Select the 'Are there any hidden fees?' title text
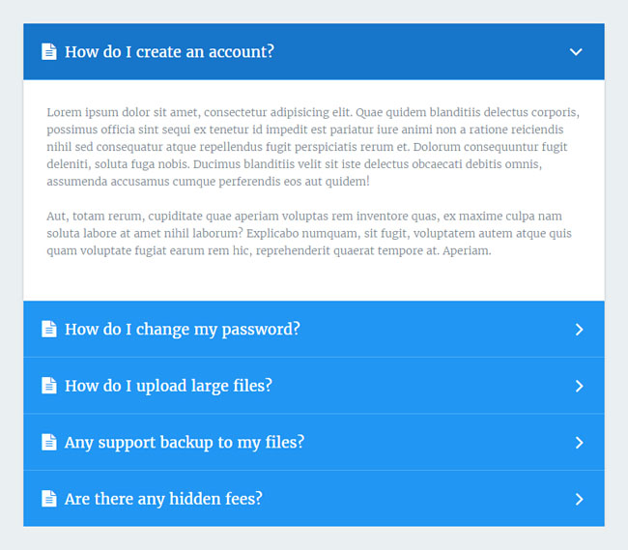The image size is (628, 550). 163,499
